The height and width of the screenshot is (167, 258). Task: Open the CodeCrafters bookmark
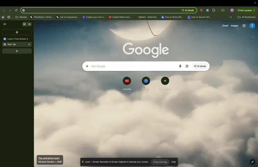click(x=120, y=17)
